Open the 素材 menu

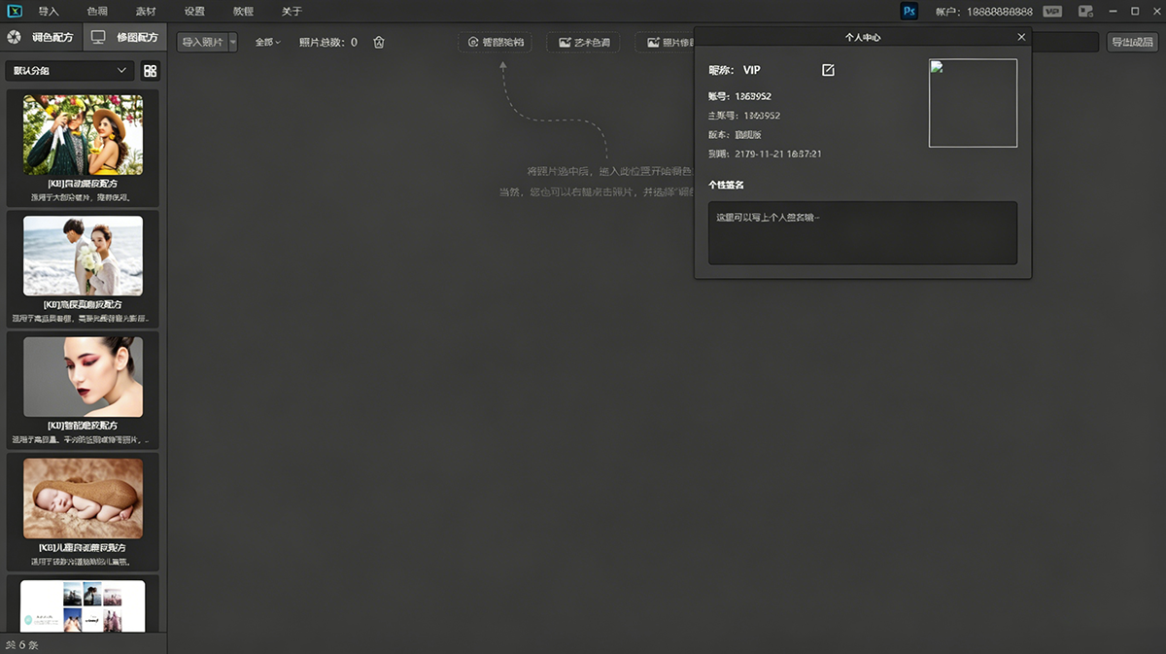[x=146, y=12]
